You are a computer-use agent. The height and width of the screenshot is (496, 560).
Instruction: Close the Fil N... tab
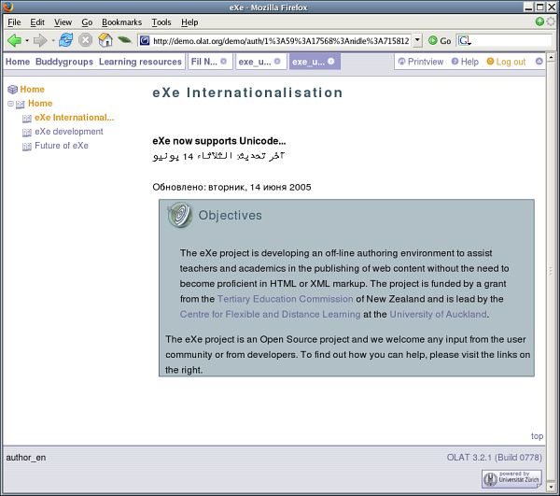(x=224, y=61)
